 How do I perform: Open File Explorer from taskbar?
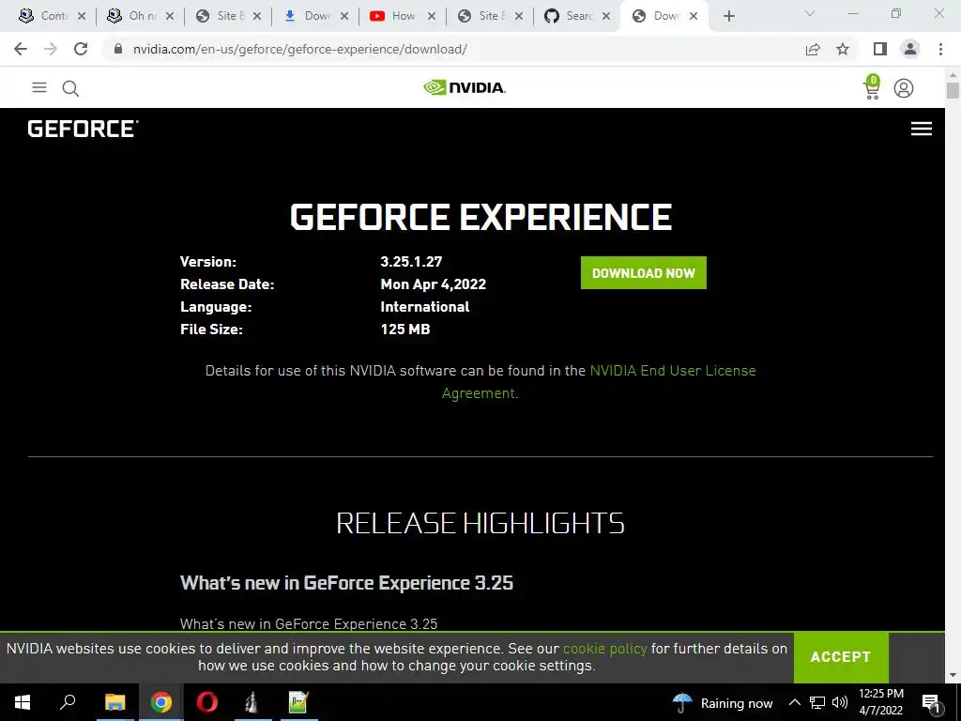[114, 702]
